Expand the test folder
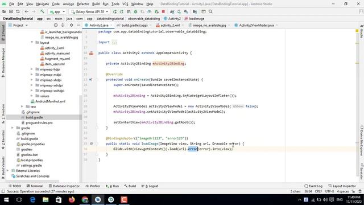This screenshot has width=364, height=205. coord(22,106)
